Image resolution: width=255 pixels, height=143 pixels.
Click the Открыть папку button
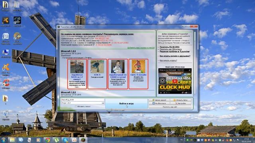(x=180, y=100)
